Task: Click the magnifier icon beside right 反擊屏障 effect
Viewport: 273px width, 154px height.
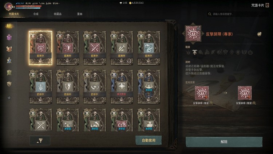Action: [254, 103]
